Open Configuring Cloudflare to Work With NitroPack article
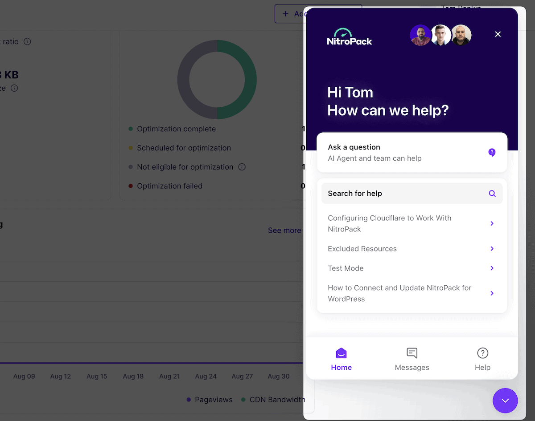Viewport: 535px width, 421px height. [412, 223]
